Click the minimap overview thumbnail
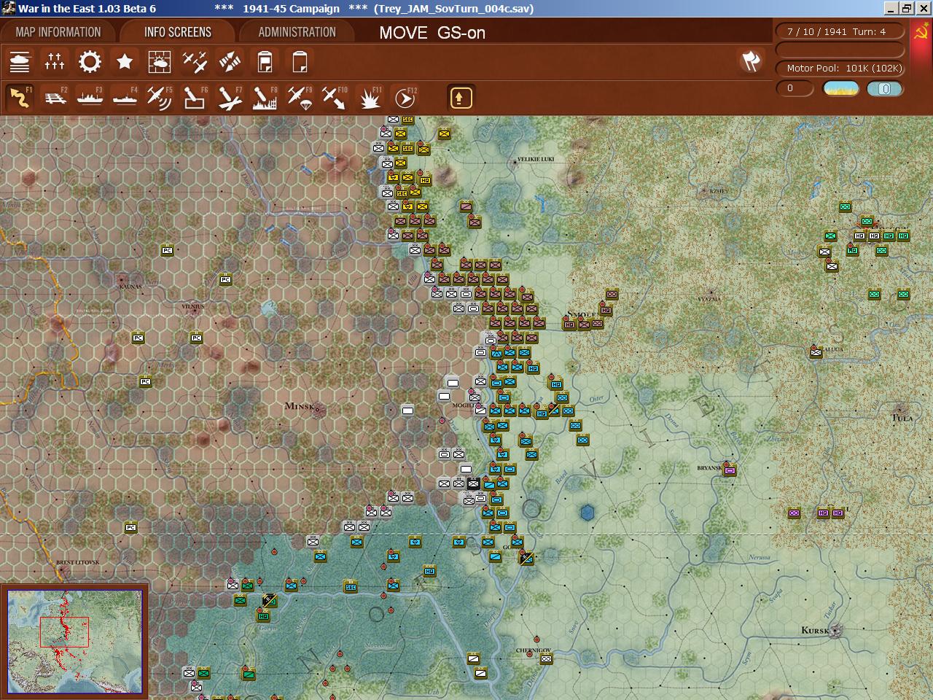933x700 pixels. (x=74, y=642)
